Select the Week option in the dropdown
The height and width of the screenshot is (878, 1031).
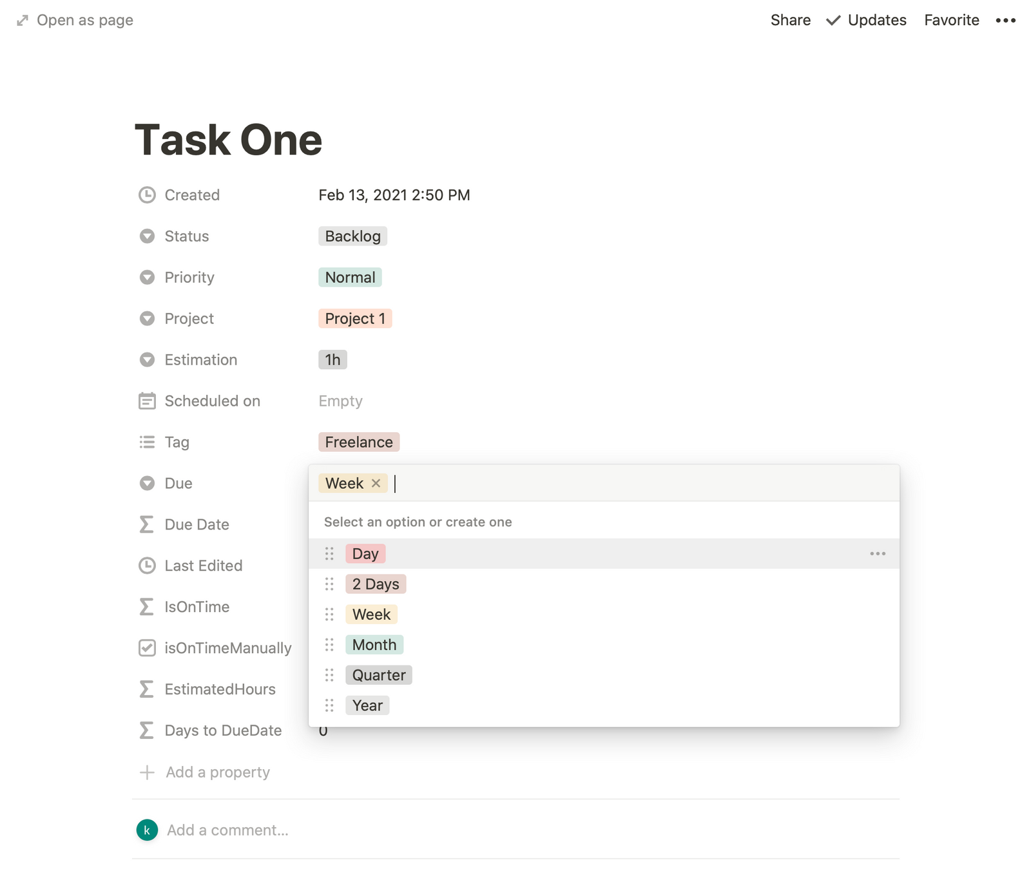click(x=371, y=614)
